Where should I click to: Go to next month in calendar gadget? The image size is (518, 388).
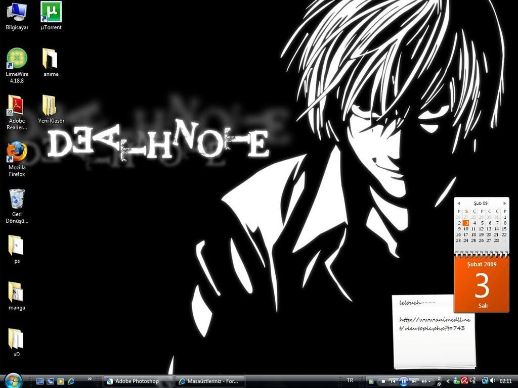click(505, 203)
